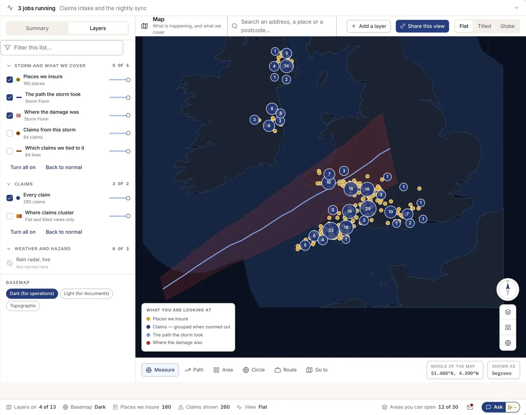Click Turn all on under Claims group
This screenshot has width=526, height=415.
[x=23, y=232]
